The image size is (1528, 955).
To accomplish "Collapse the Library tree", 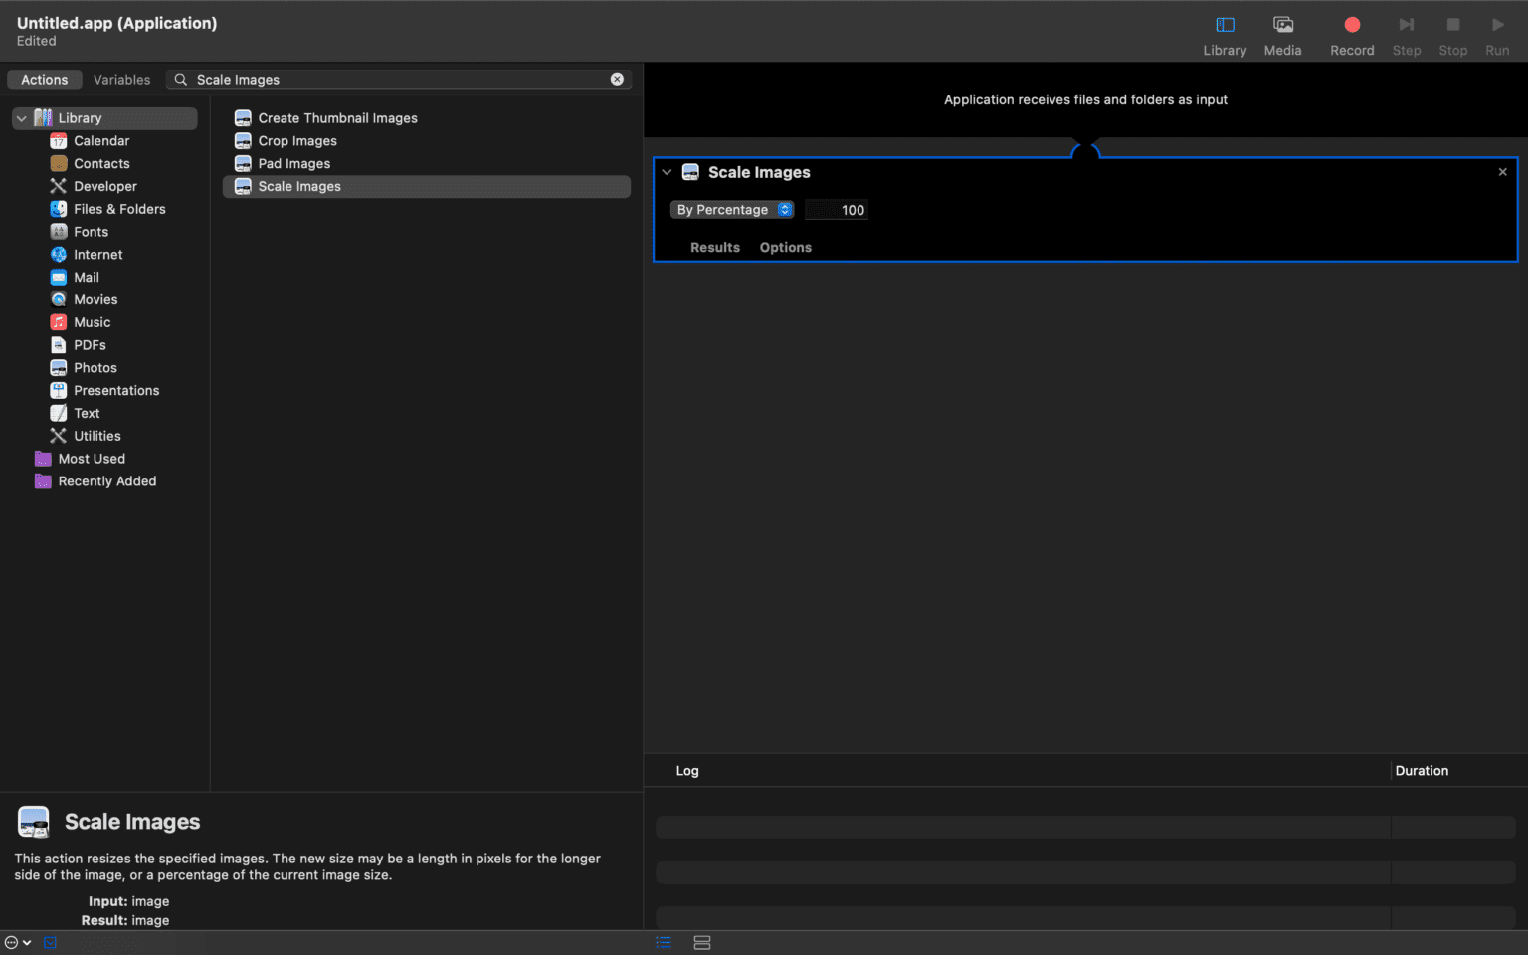I will pyautogui.click(x=21, y=118).
